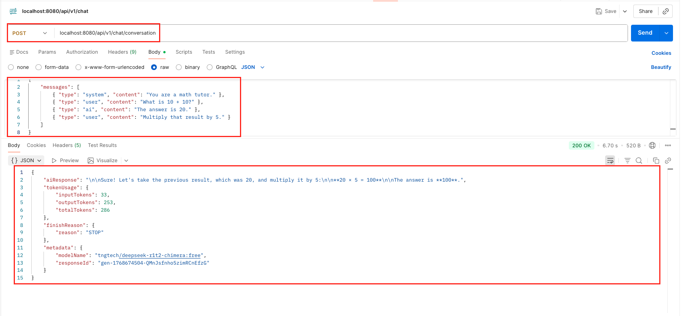Open the Send button dropdown arrow
Screen dimensions: 681x316
pos(666,33)
